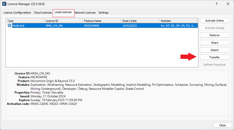This screenshot has width=234, height=130.
Task: Transfer the selected licence
Action: (x=215, y=57)
